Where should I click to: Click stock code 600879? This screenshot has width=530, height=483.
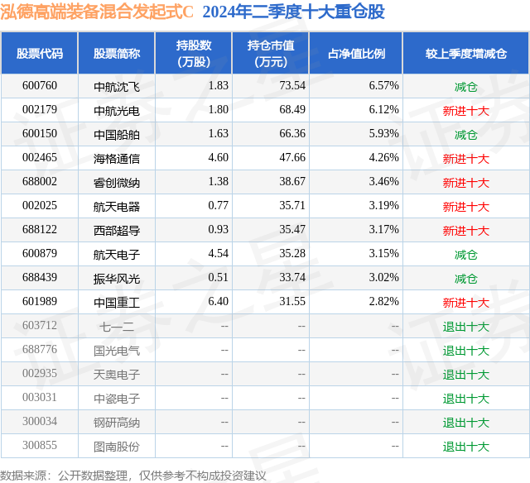40,253
